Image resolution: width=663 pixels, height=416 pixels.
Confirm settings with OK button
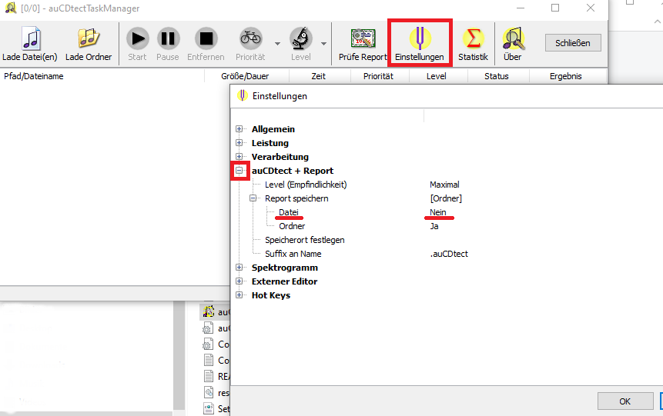coord(625,401)
